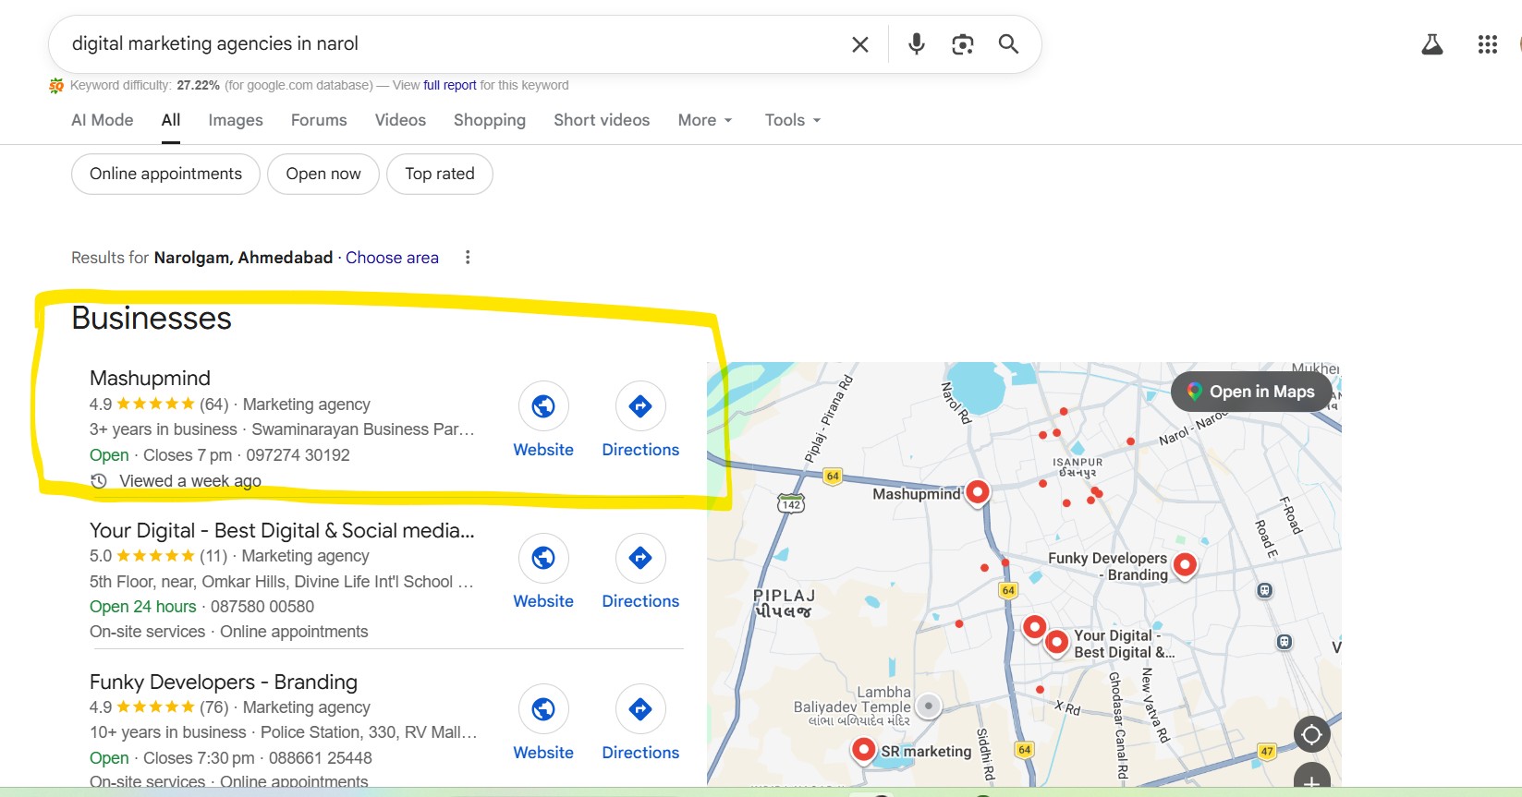Open the Google apps grid

[x=1487, y=44]
